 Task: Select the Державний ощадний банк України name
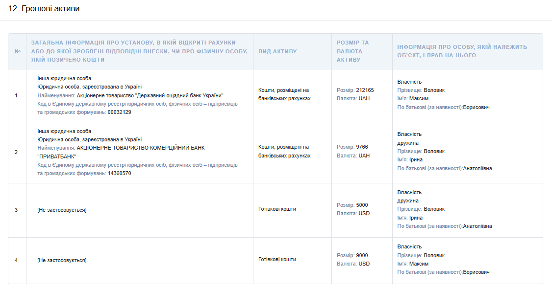[x=150, y=95]
